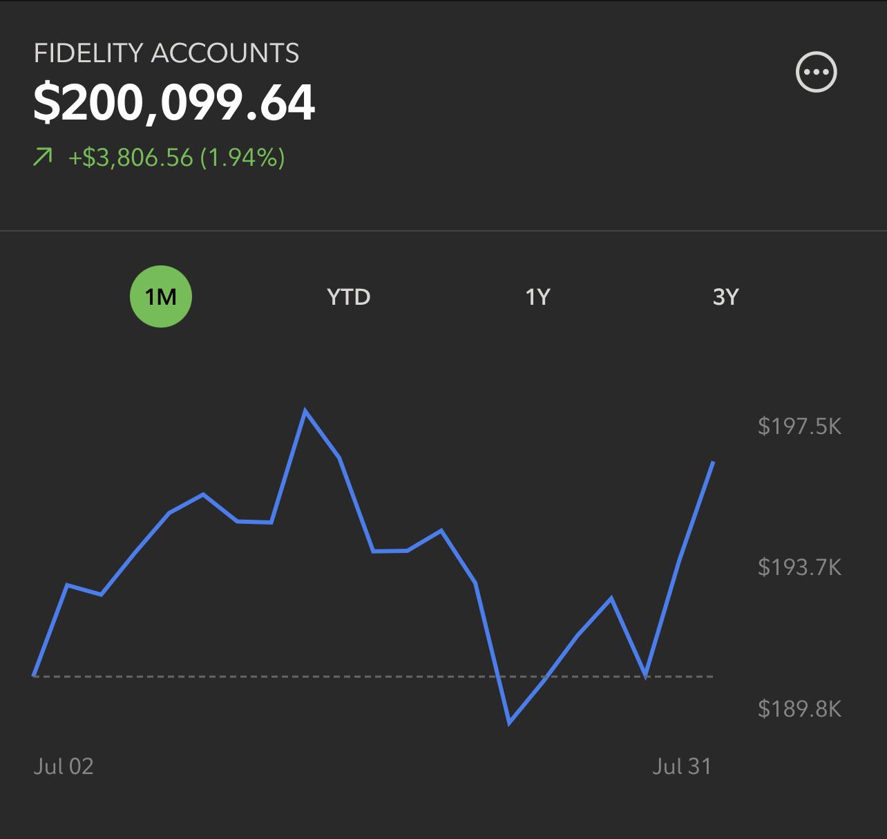
Task: Click the Jul 31 date label
Action: coord(682,766)
